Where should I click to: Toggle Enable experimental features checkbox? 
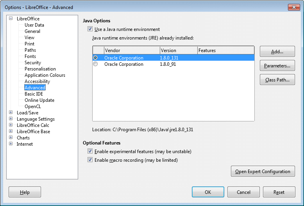90,151
